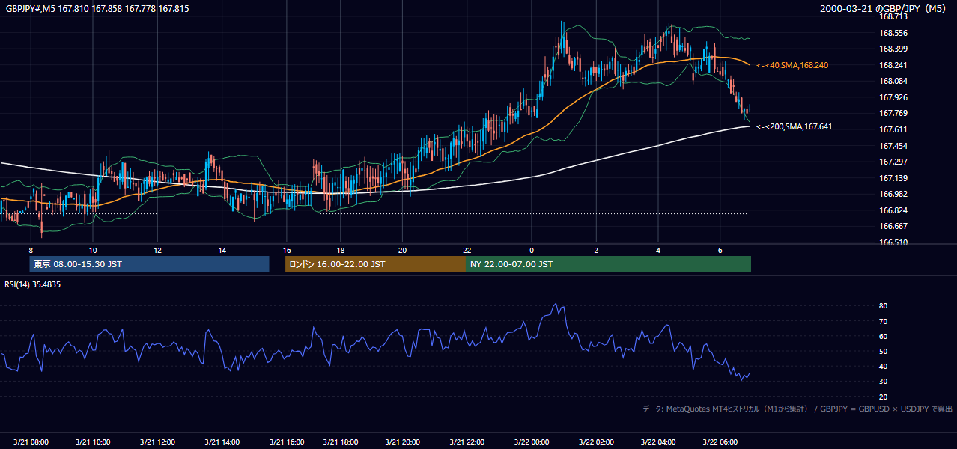Viewport: 957px width, 449px height.
Task: Click hour label 12 under price chart
Action: point(158,250)
